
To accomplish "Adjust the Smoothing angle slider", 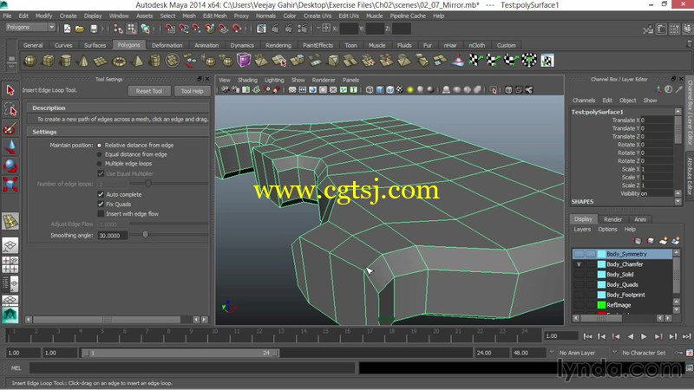I will (145, 235).
